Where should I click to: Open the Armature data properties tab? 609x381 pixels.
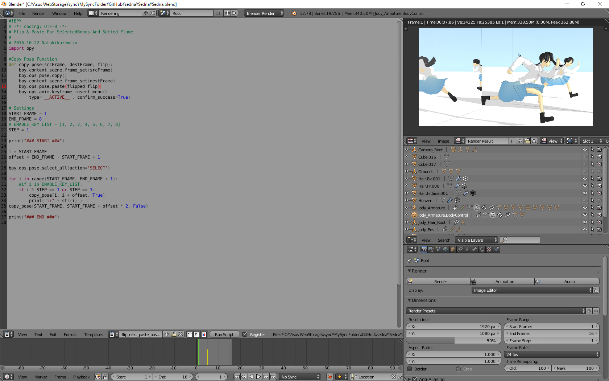click(x=467, y=249)
